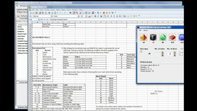Screen dimensions: 197x111
Task: Open the font color dropdown arrow
Action: tap(92, 16)
